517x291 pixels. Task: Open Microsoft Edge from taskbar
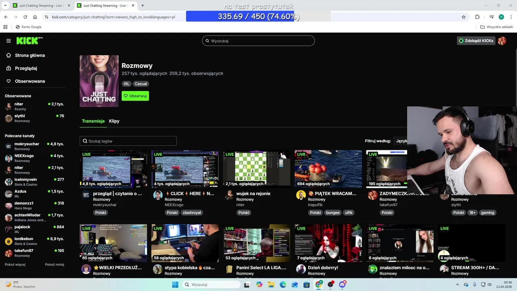click(283, 285)
